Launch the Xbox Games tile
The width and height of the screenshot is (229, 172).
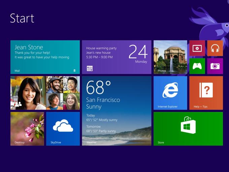(197, 66)
